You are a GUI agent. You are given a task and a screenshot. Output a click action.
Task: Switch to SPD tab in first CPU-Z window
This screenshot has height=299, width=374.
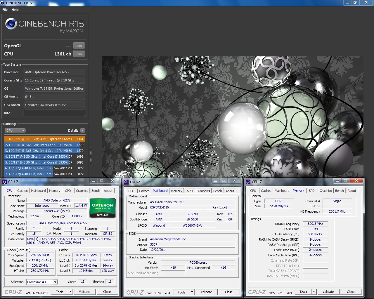pyautogui.click(x=68, y=191)
